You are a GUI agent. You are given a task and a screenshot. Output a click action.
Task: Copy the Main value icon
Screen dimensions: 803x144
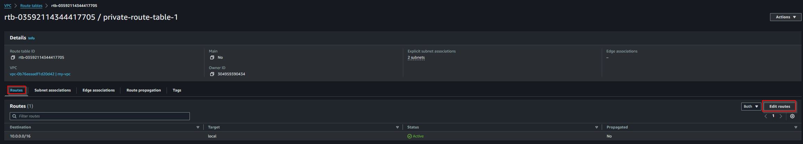pos(212,58)
